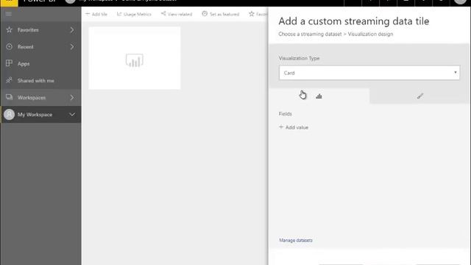Click the Workspaces label in the sidebar
471x265 pixels.
pyautogui.click(x=32, y=98)
